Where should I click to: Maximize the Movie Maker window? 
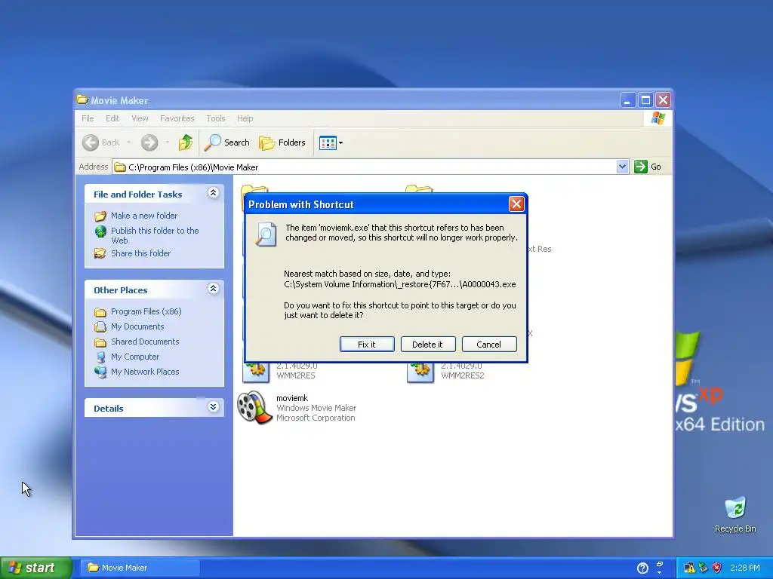(645, 100)
